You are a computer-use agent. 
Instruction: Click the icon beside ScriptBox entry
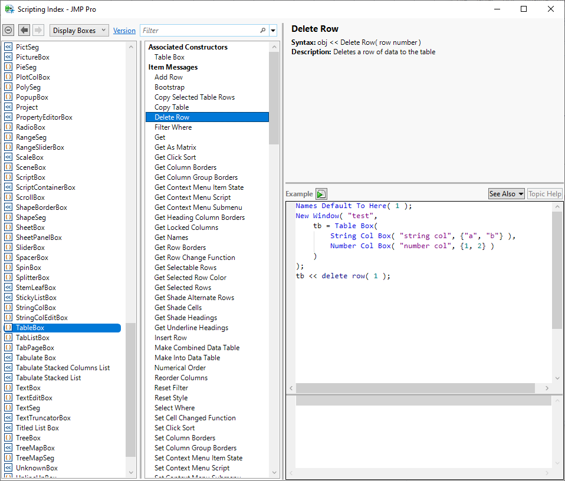tap(8, 177)
